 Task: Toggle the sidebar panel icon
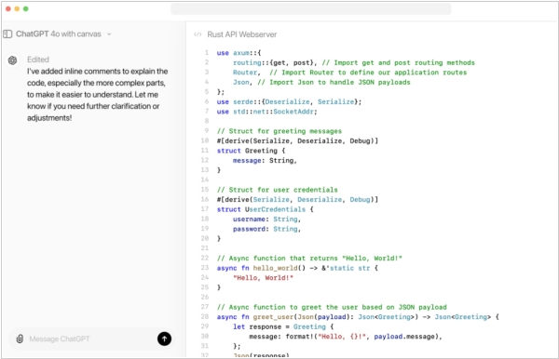(7, 34)
